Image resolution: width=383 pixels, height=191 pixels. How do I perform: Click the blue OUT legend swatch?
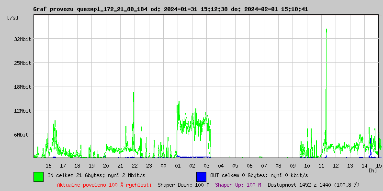pyautogui.click(x=201, y=176)
